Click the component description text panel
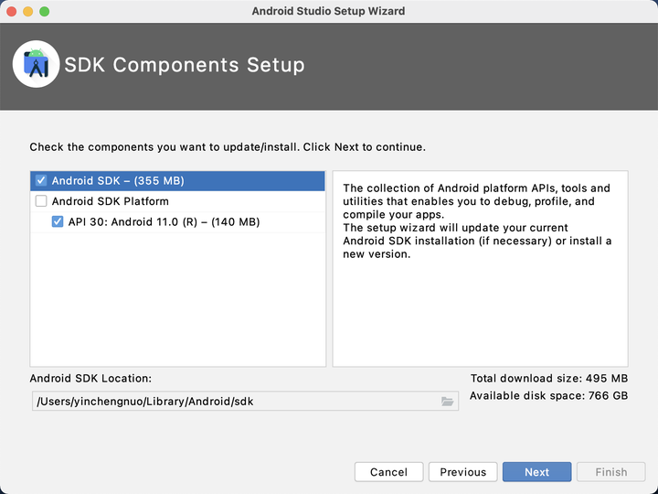The height and width of the screenshot is (494, 658). coord(480,269)
